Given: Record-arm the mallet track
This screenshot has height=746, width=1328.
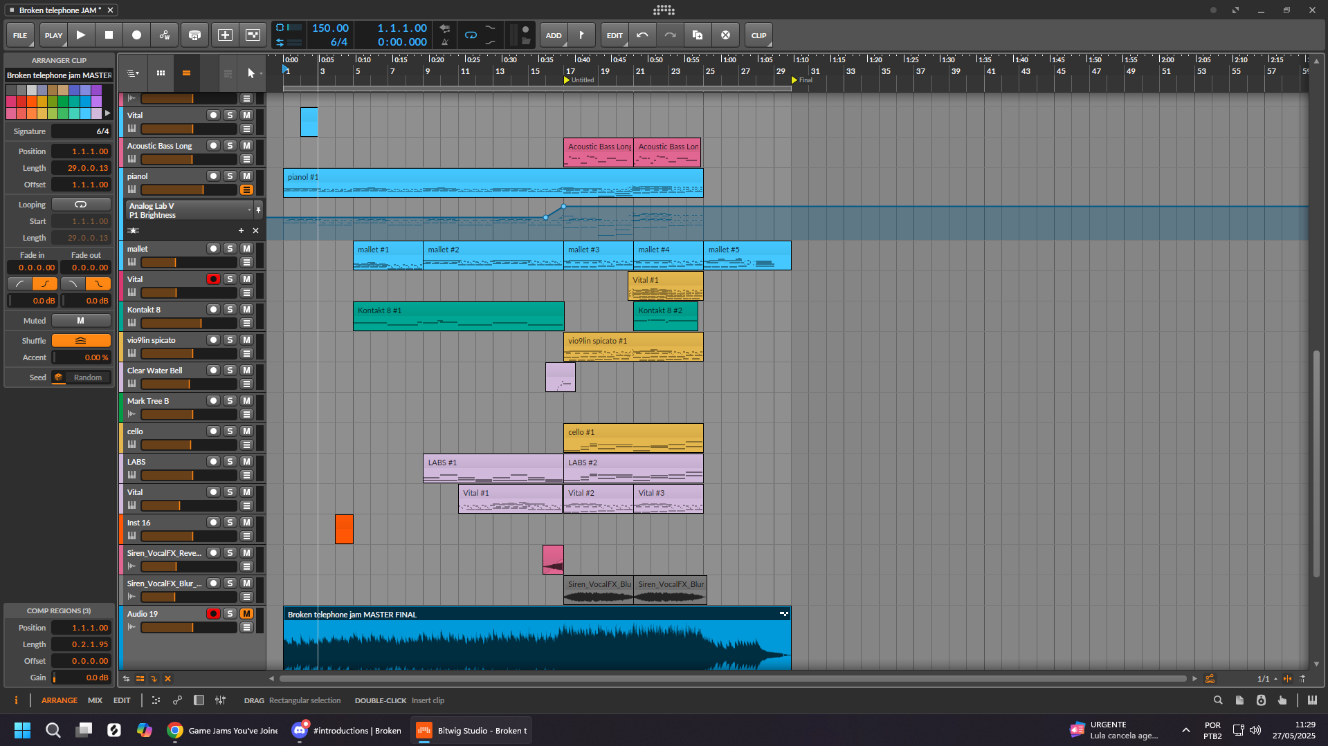Looking at the screenshot, I should pyautogui.click(x=213, y=249).
